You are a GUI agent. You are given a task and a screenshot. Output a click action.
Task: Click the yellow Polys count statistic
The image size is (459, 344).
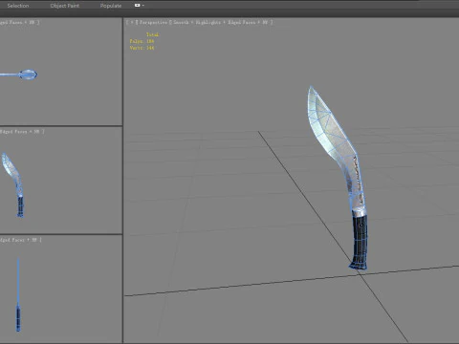tap(142, 41)
